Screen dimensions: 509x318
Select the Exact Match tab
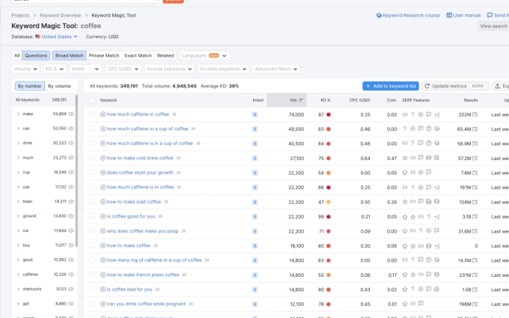138,55
